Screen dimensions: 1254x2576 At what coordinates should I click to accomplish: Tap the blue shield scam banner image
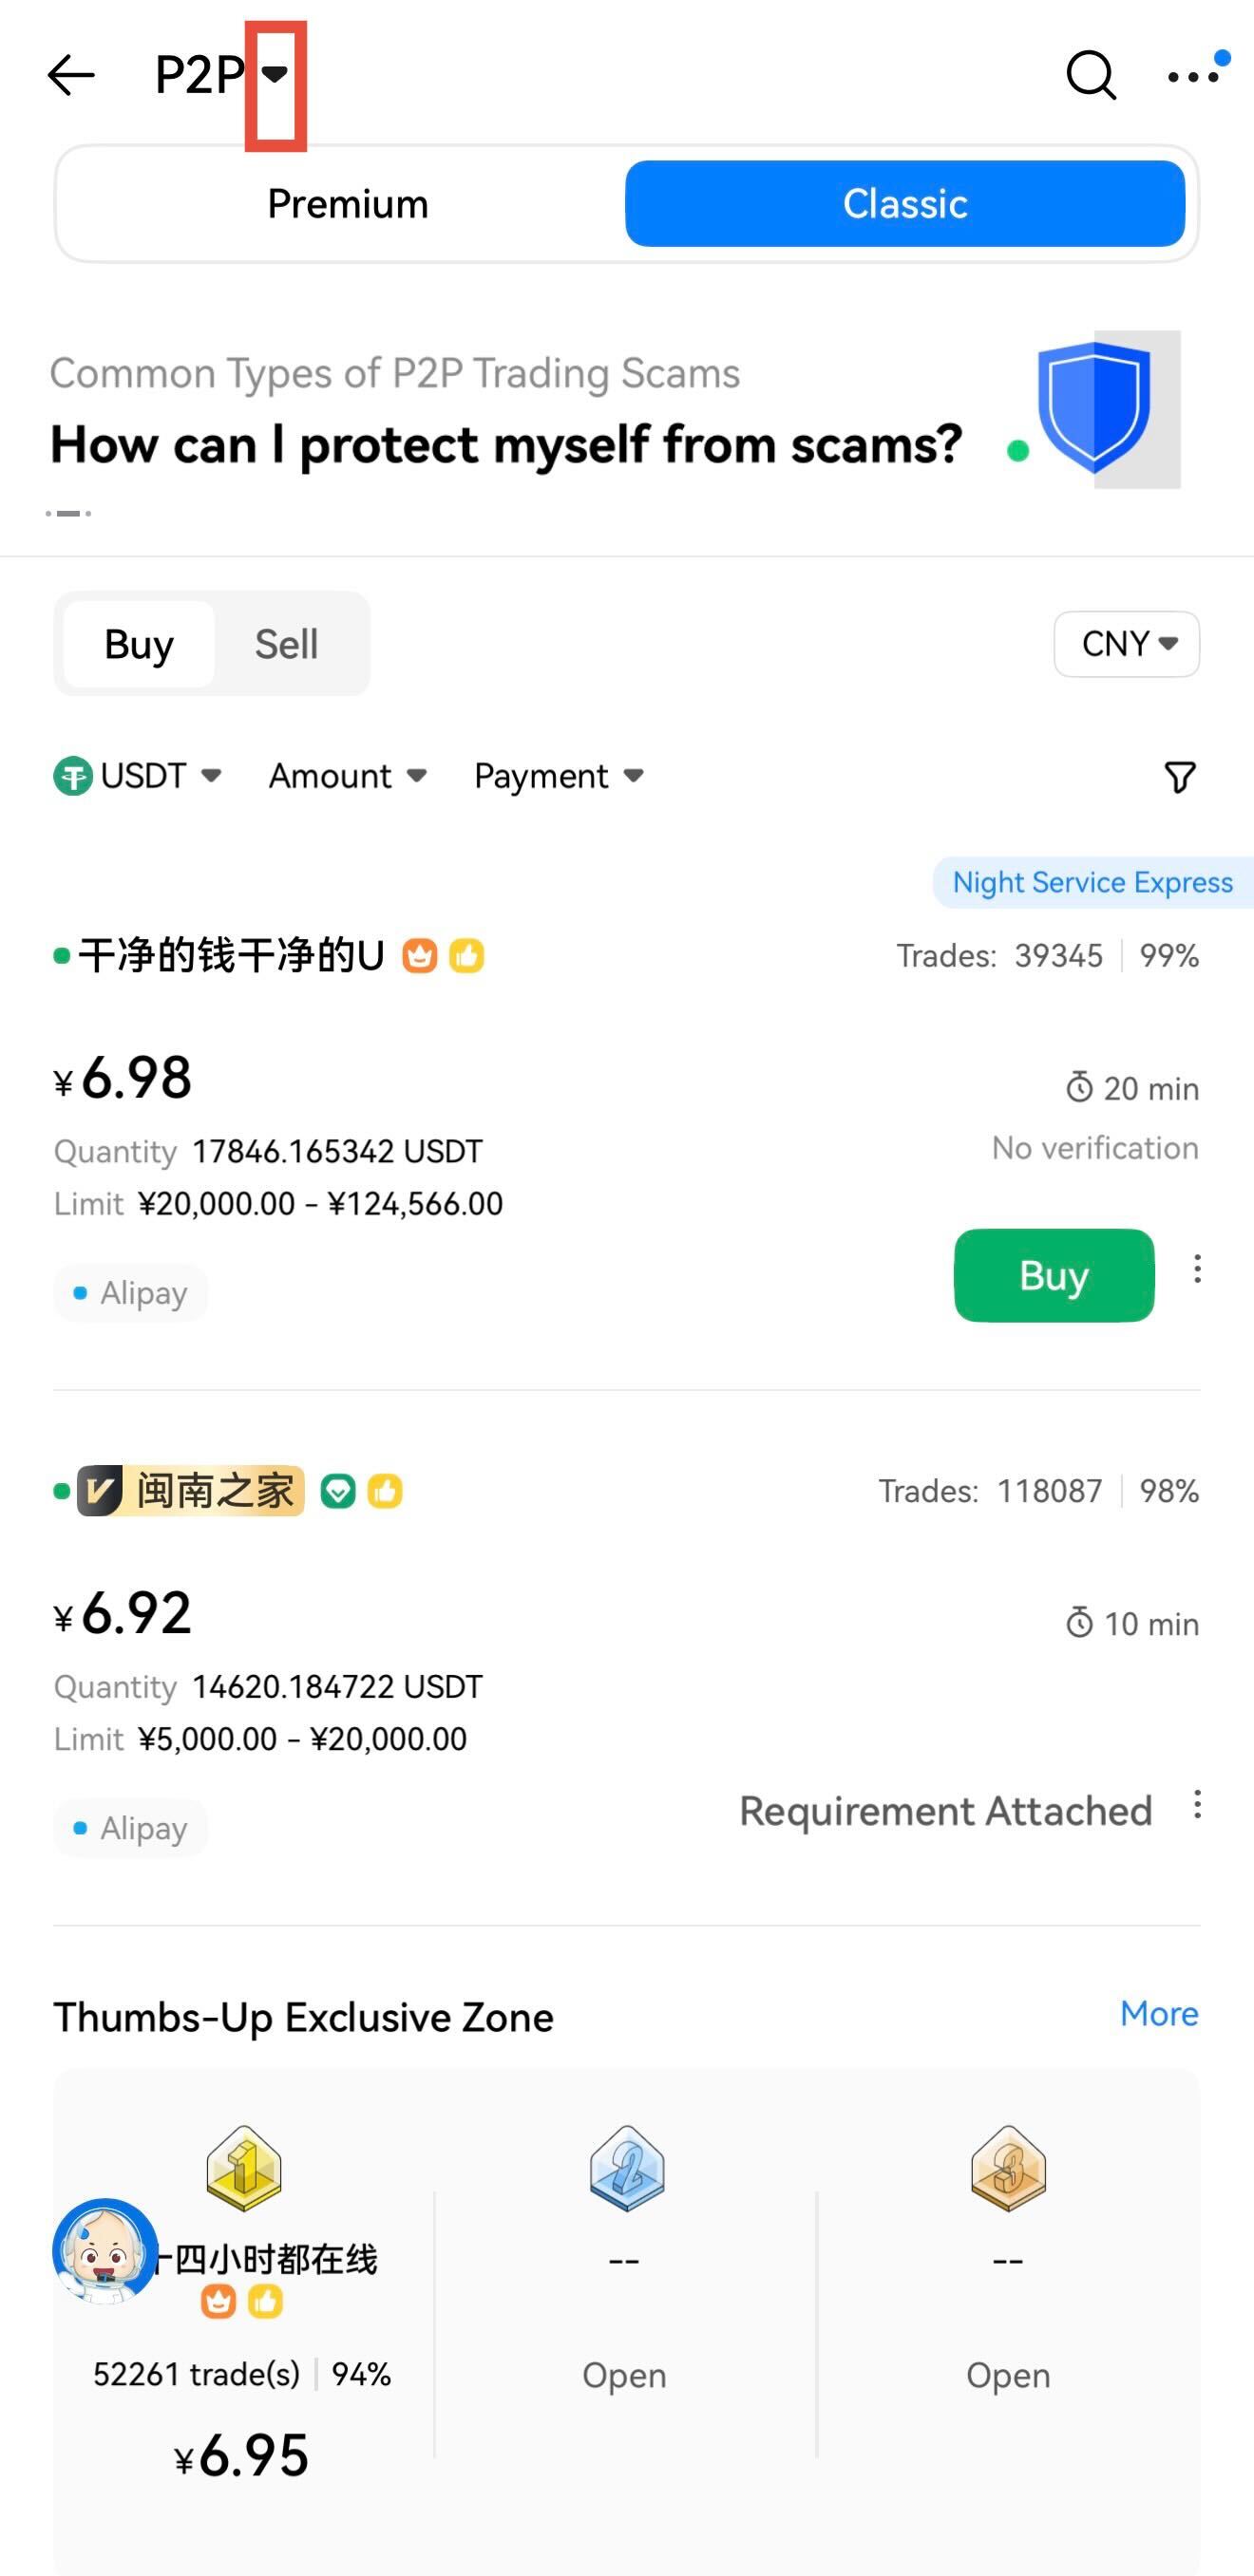(x=1094, y=407)
